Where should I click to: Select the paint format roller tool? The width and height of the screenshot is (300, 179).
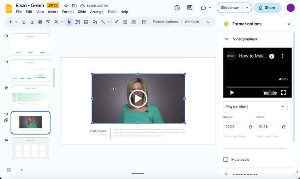(48, 22)
